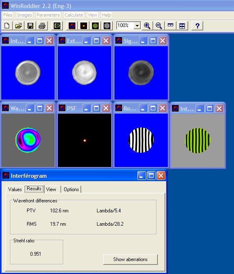Open the Parameters menu
The width and height of the screenshot is (234, 274).
(x=48, y=15)
